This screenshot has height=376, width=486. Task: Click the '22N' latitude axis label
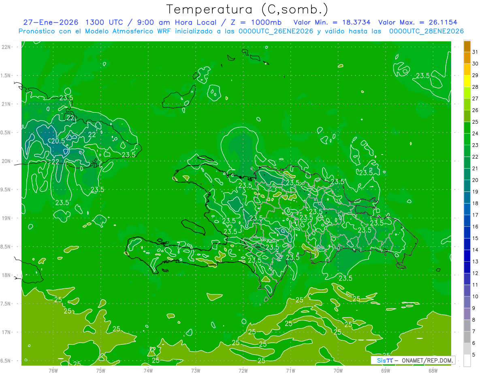tap(6, 47)
